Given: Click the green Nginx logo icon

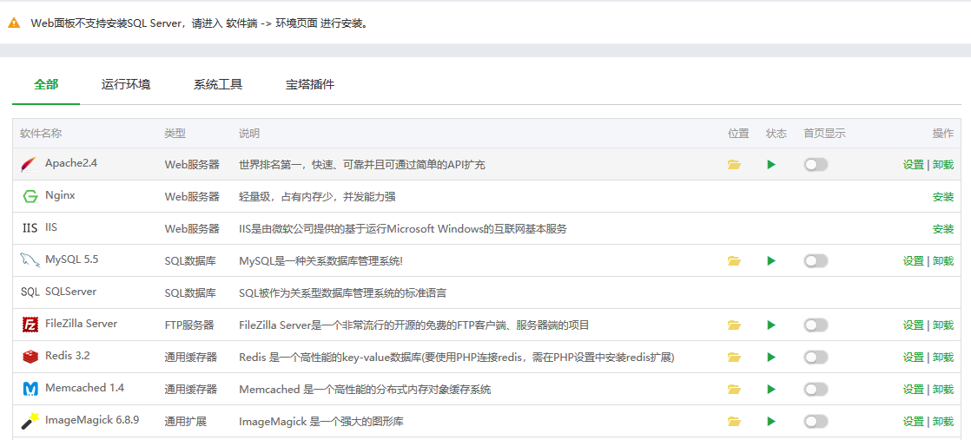Looking at the screenshot, I should tap(30, 197).
